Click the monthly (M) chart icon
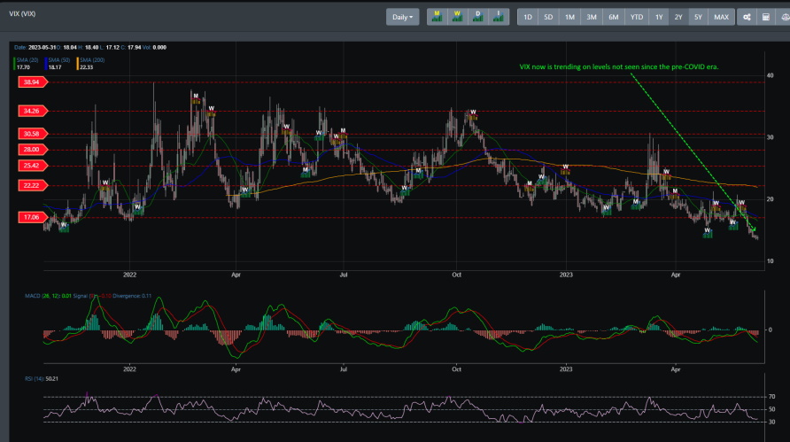 pyautogui.click(x=438, y=17)
